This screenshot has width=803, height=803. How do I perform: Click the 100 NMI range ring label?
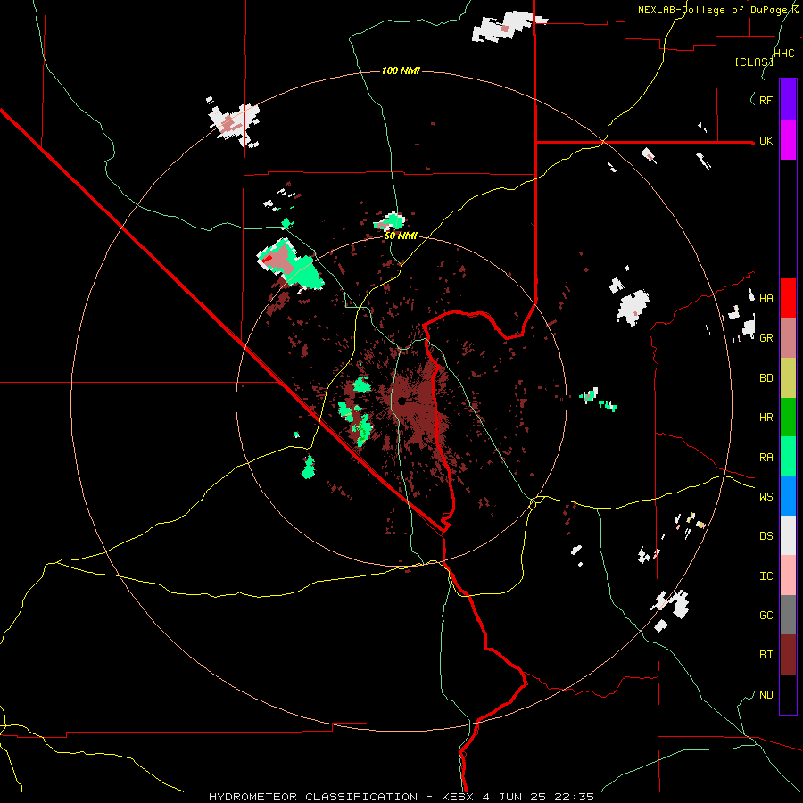click(401, 70)
